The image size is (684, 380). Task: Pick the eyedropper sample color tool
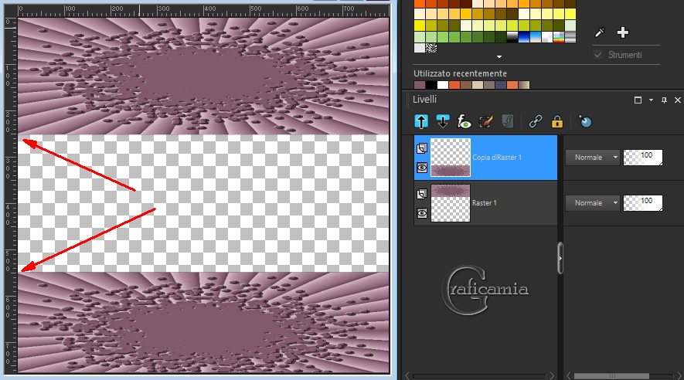point(599,32)
